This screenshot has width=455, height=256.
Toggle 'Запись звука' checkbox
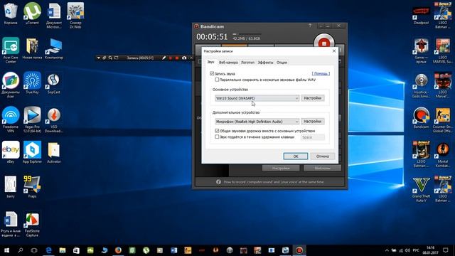pyautogui.click(x=212, y=73)
